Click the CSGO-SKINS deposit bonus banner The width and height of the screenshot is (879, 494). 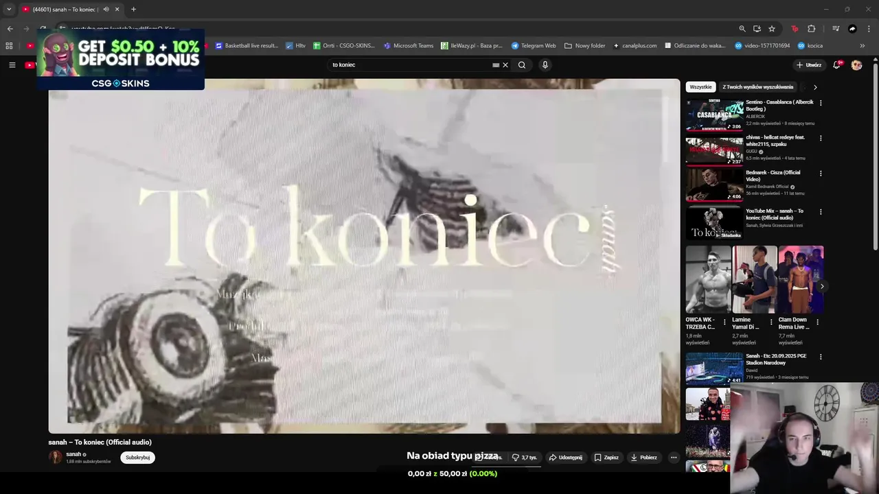121,60
